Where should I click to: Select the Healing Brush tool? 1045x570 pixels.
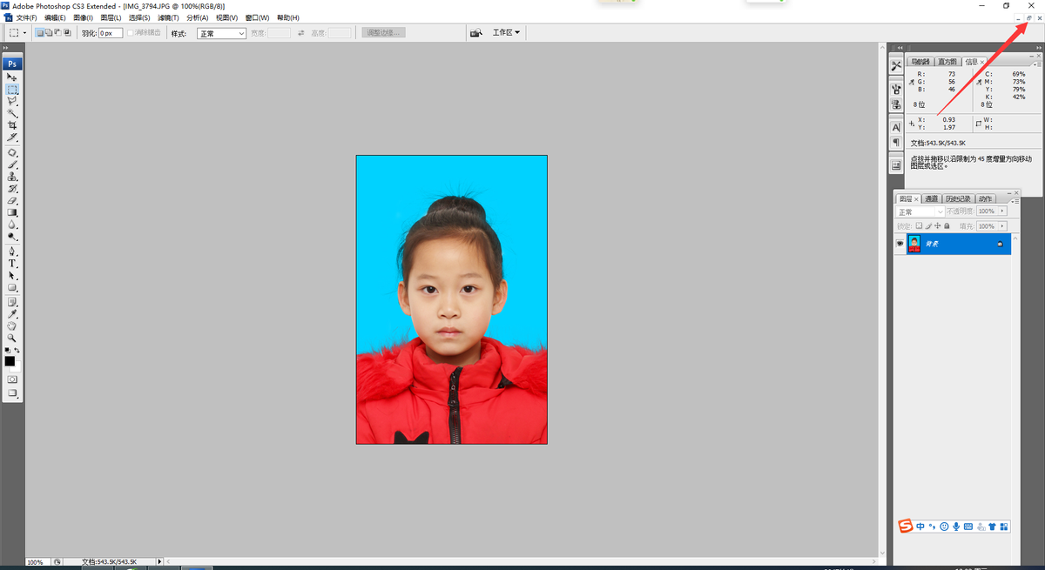(12, 152)
